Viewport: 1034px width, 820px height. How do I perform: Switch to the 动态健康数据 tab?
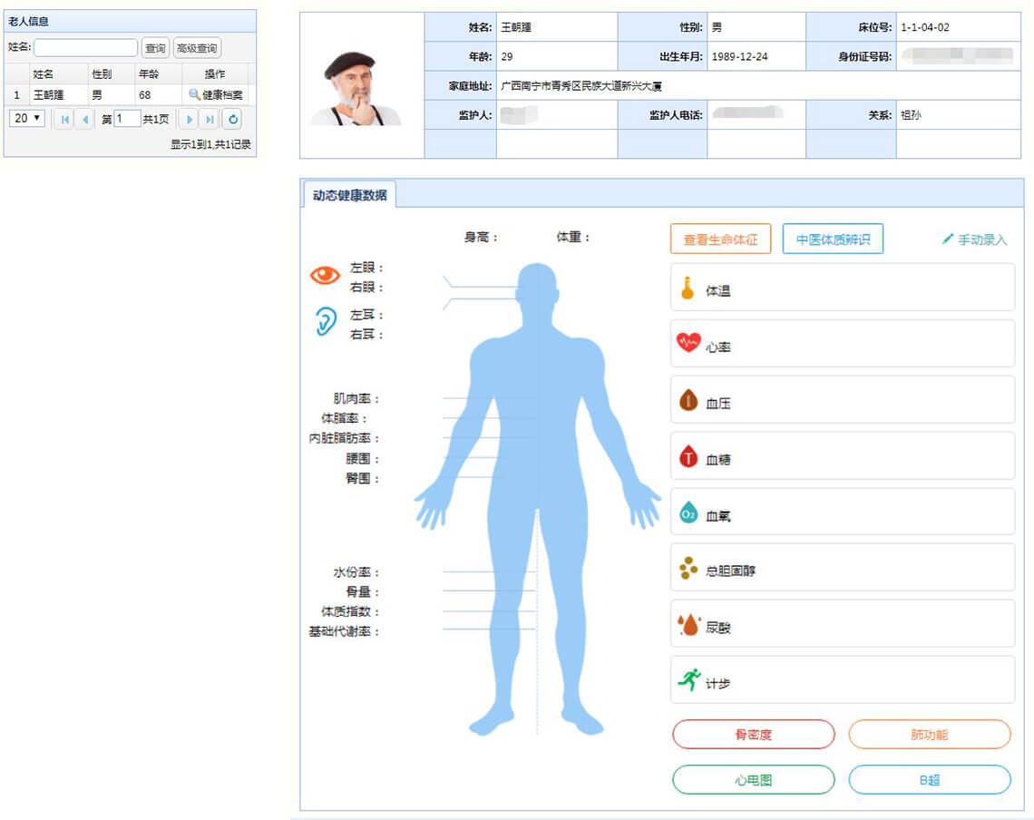(x=349, y=195)
